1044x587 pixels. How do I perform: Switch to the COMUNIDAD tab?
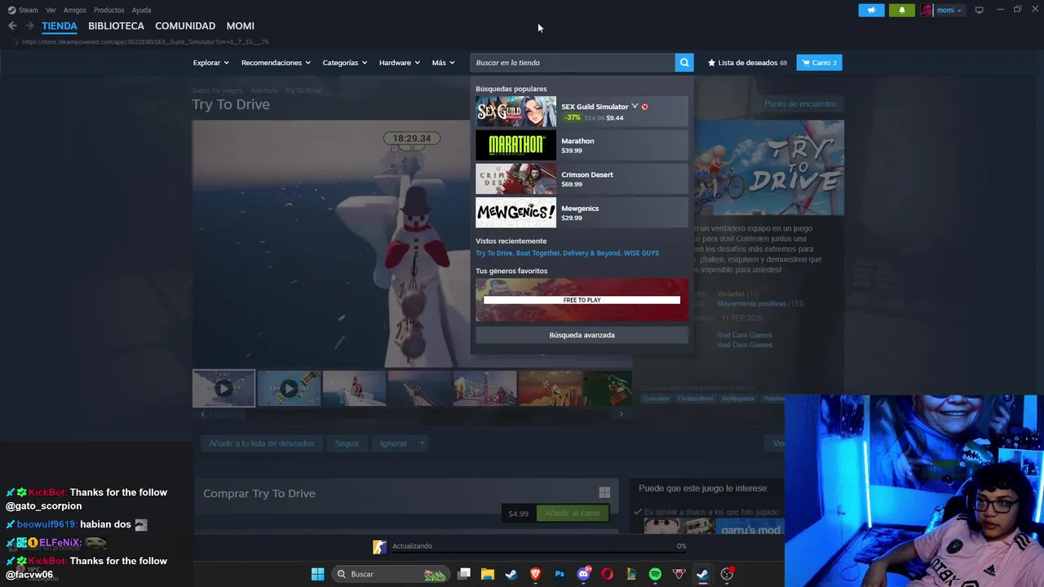pyautogui.click(x=185, y=26)
